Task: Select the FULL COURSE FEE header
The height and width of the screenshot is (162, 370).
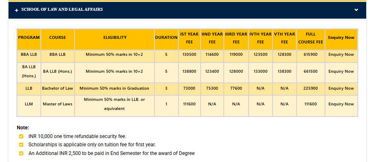Action: [x=310, y=38]
